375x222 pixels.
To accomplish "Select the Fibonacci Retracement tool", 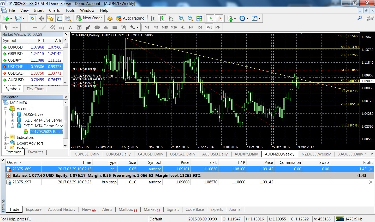I will coord(62,27).
